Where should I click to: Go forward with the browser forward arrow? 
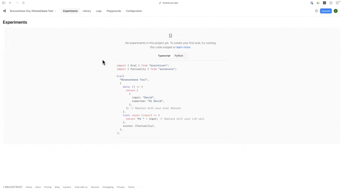17,3
